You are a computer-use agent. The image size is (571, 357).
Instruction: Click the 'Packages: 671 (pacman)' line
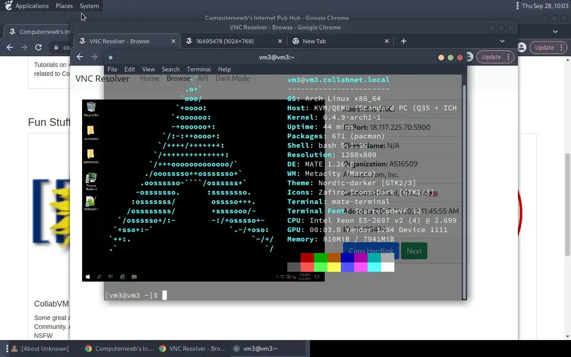tap(336, 136)
